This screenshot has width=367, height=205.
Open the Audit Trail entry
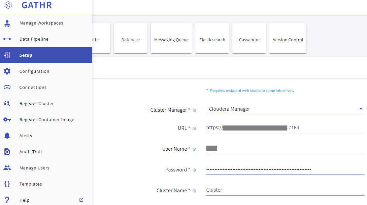(46, 152)
